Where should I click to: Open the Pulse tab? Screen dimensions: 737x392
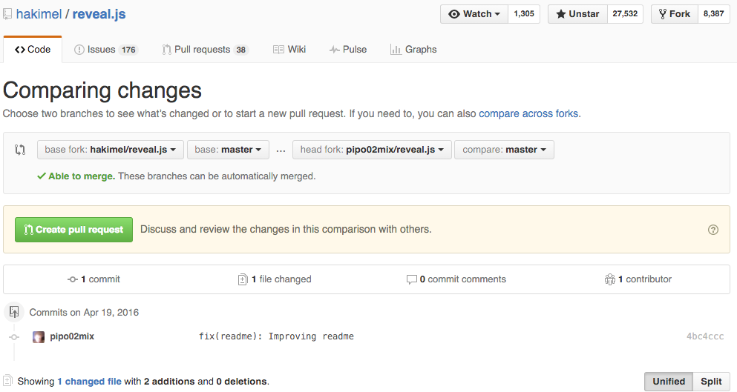click(348, 50)
